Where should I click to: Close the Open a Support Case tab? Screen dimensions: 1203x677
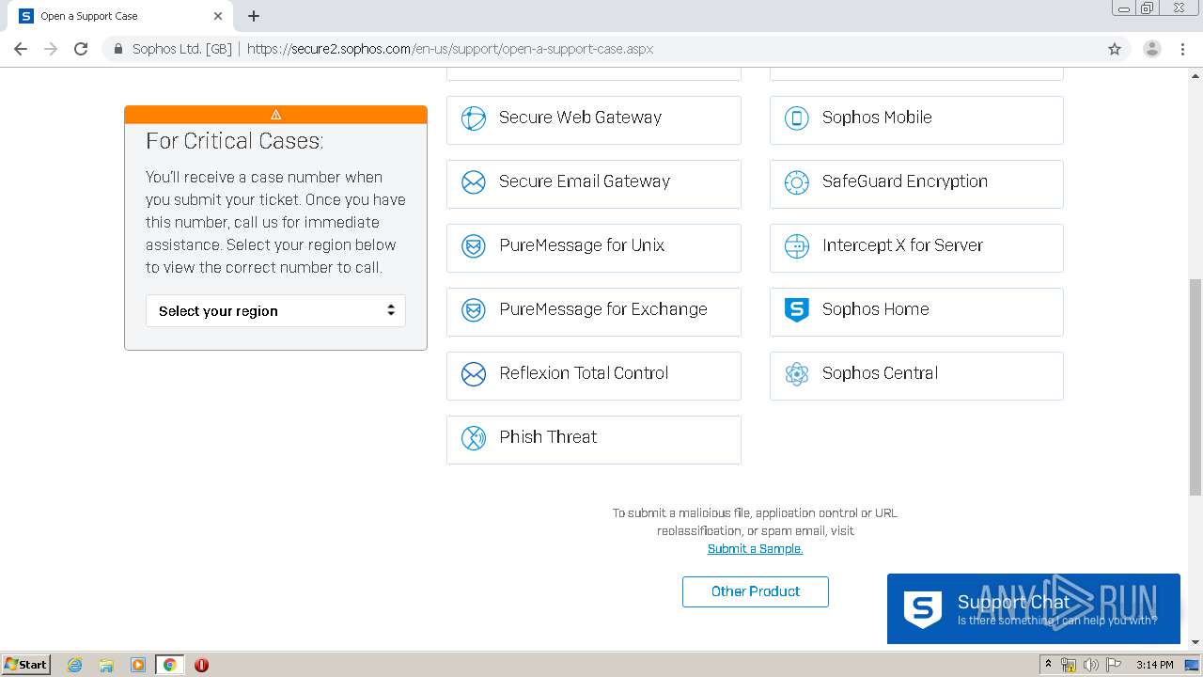click(x=218, y=16)
